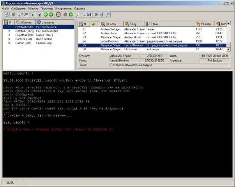Select the DupeMail (0/0) area row
This screenshot has height=187, width=235.
39,35
